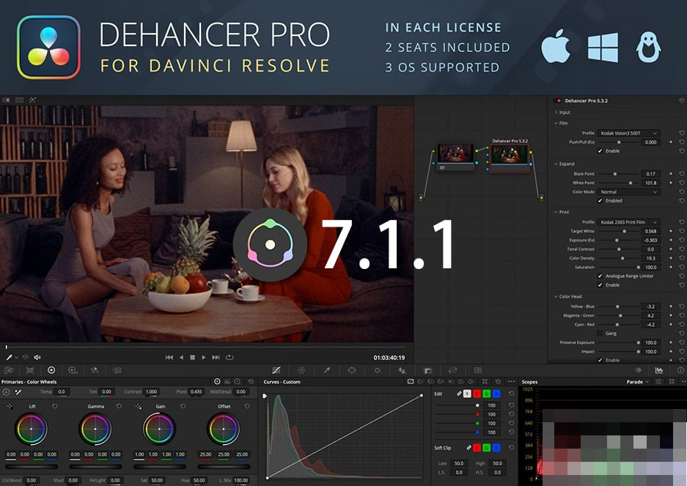Expand the Input section

(556, 113)
